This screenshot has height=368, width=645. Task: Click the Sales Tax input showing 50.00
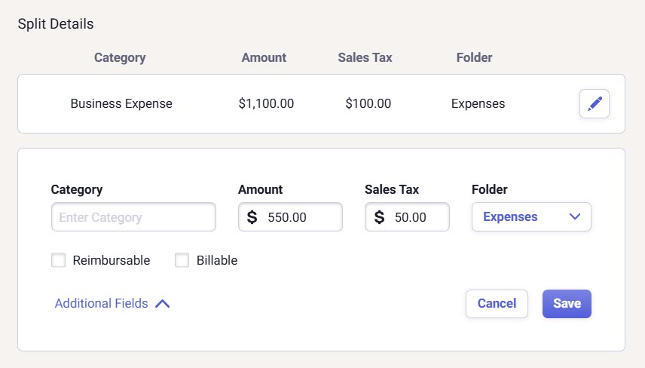(x=416, y=217)
